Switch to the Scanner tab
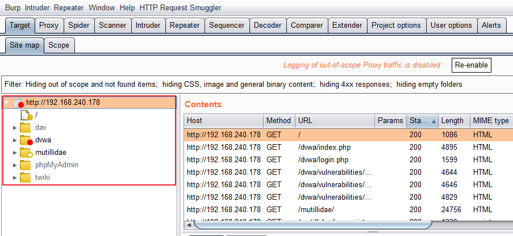Viewport: 513px width, 236px height. coord(112,26)
